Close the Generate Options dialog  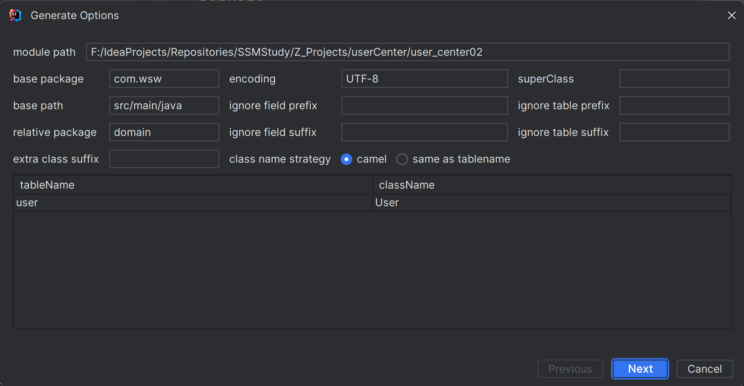click(731, 15)
